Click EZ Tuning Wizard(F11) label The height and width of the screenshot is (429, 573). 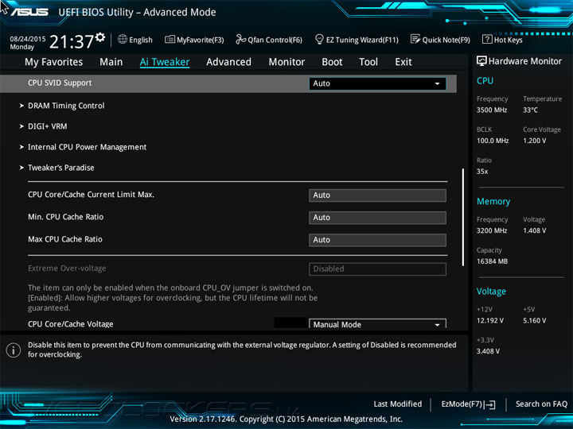pyautogui.click(x=362, y=40)
